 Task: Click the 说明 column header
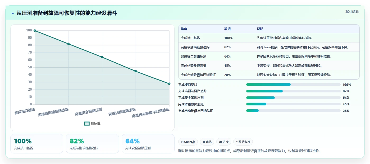[x=260, y=29]
